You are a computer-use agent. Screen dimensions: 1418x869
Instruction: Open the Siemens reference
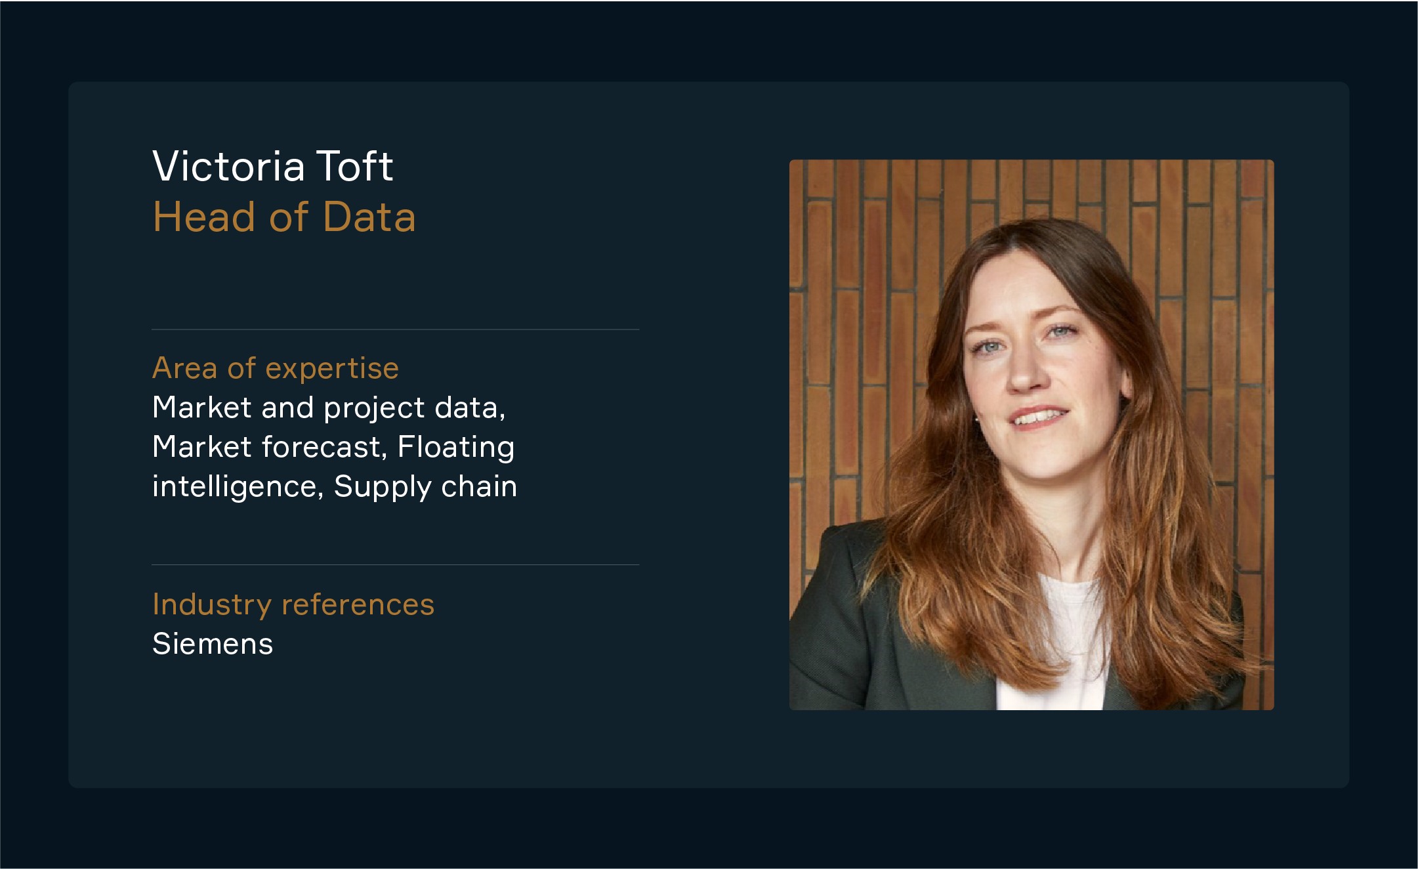213,644
